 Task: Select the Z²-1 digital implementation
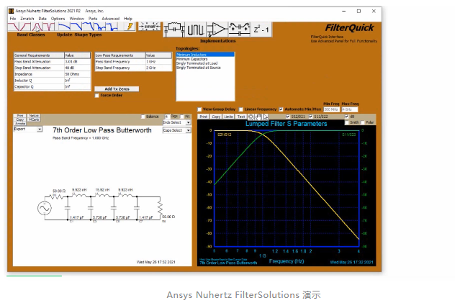[261, 30]
